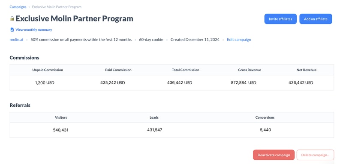The height and width of the screenshot is (164, 343).
Task: Click the Delete campaign button
Action: (x=315, y=155)
